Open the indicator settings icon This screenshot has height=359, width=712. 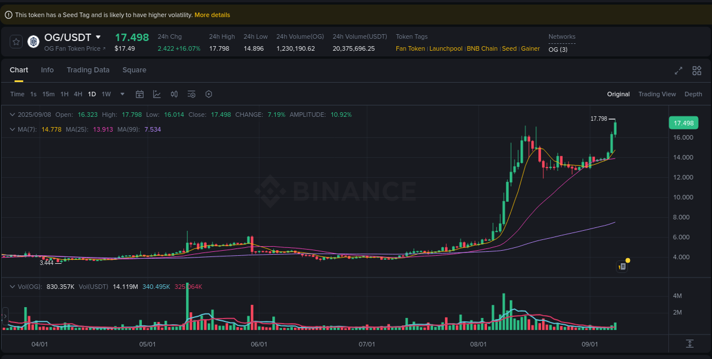(191, 94)
